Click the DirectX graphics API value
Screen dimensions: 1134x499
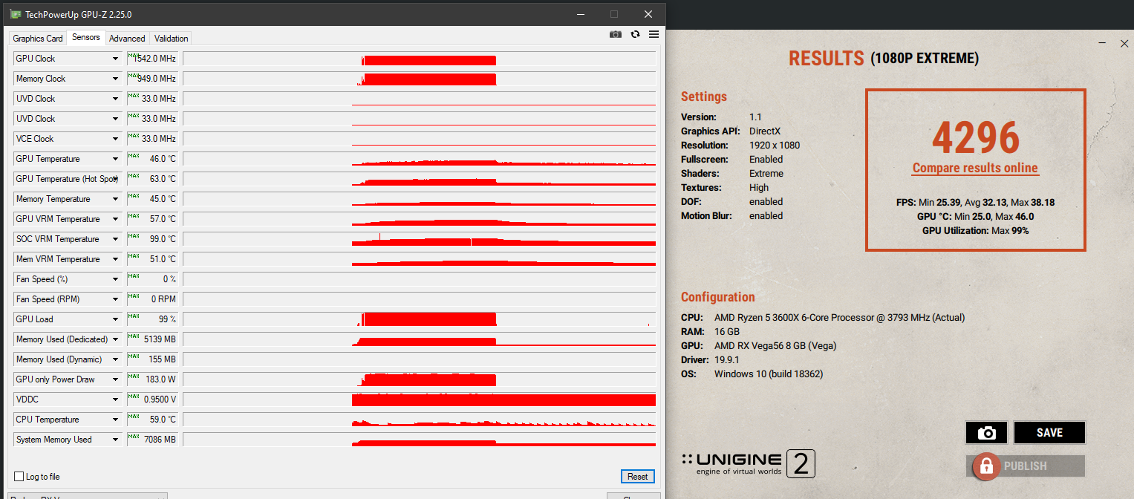pyautogui.click(x=765, y=131)
